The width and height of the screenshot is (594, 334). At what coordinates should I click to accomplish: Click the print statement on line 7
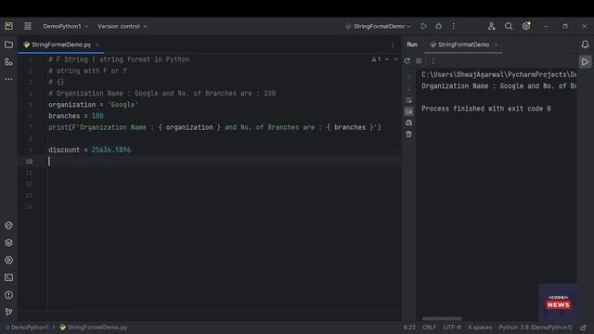click(x=214, y=127)
